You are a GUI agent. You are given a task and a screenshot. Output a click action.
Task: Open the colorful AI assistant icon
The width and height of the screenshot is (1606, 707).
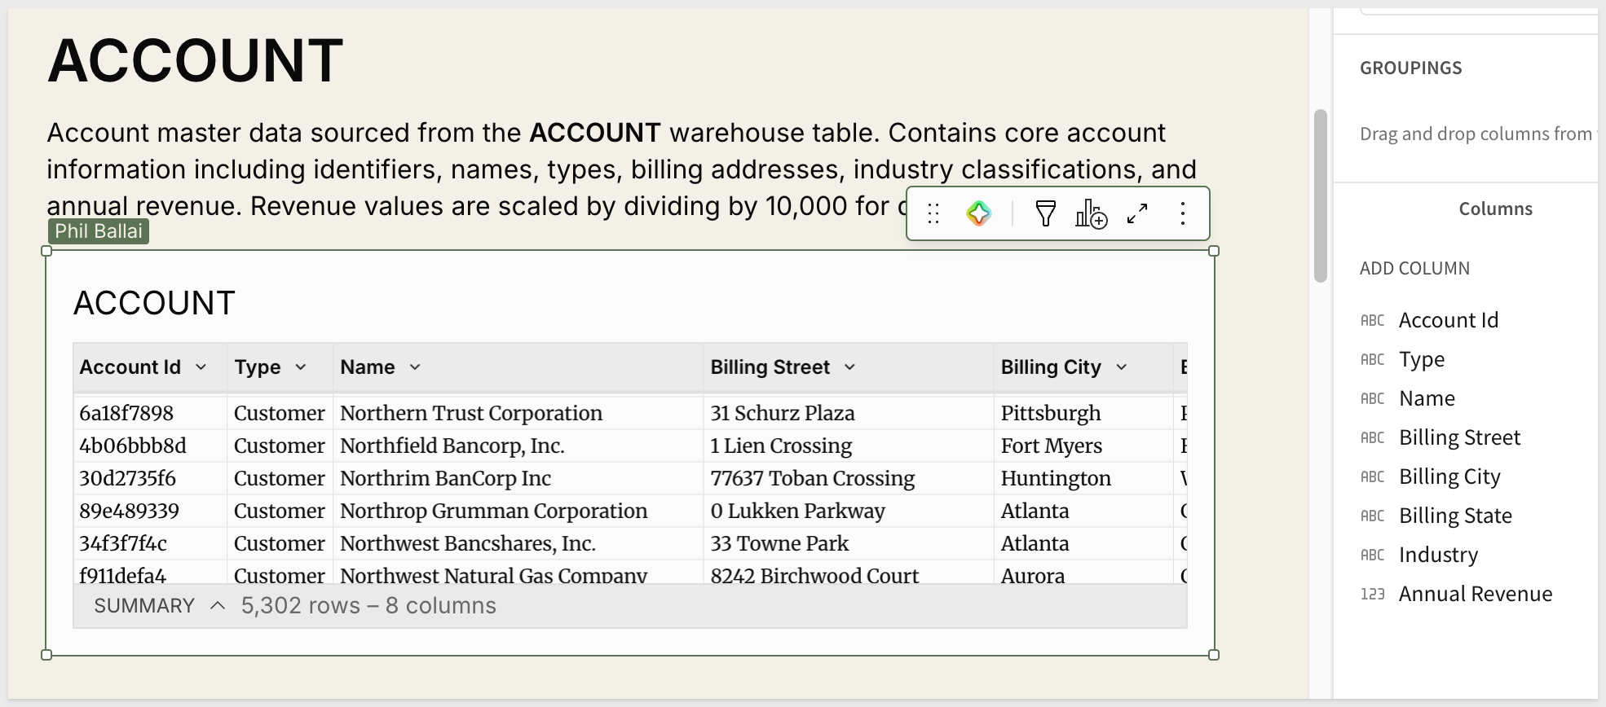pos(979,214)
